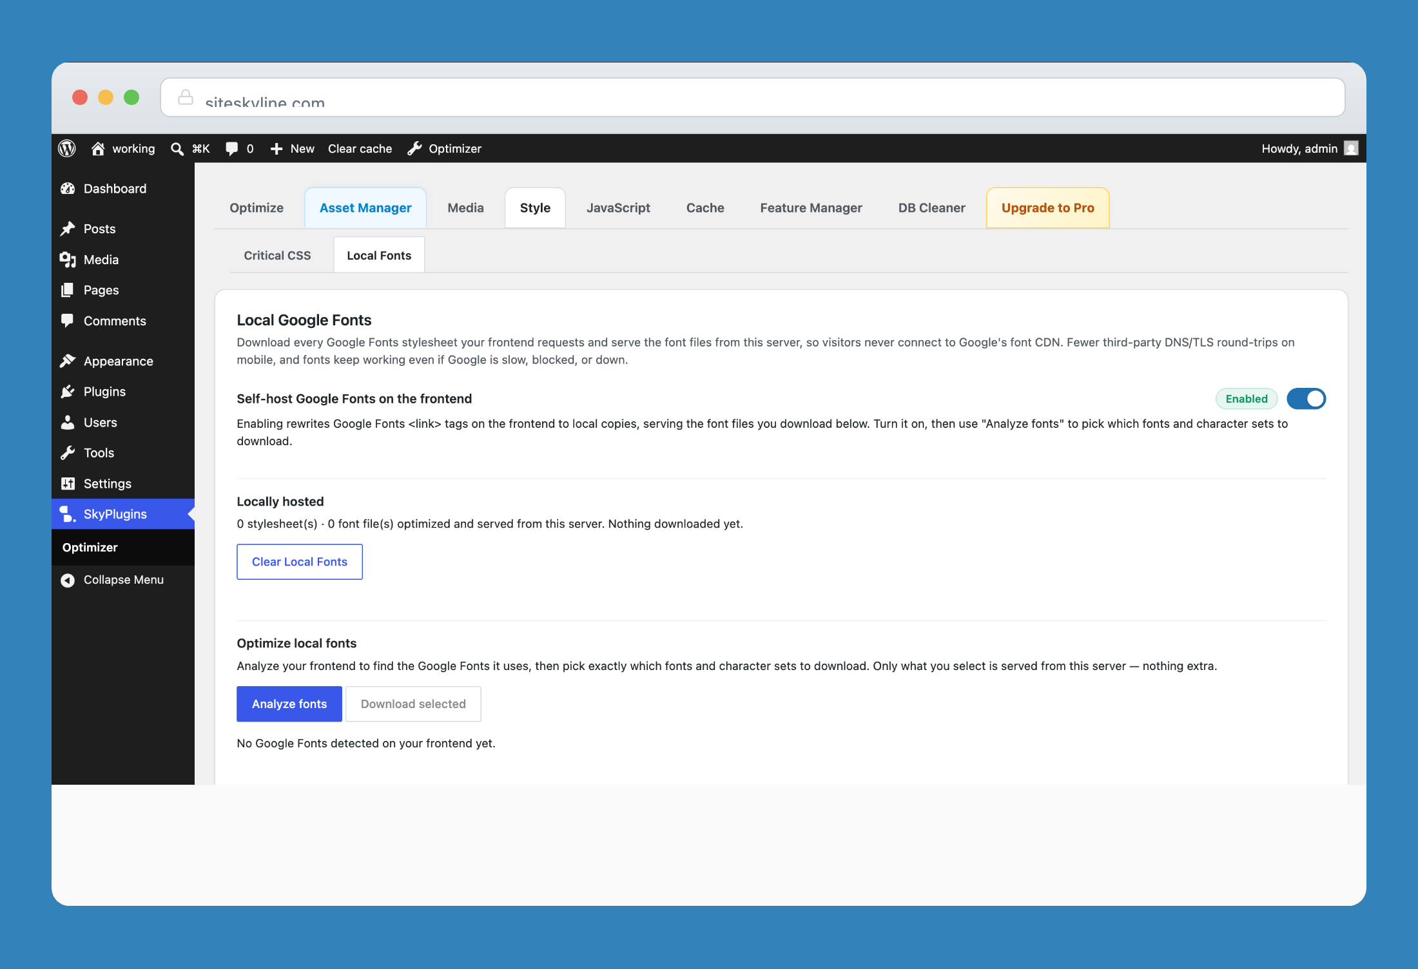Screen dimensions: 1418x969
Task: Click the Enabled status badge
Action: (x=1247, y=399)
